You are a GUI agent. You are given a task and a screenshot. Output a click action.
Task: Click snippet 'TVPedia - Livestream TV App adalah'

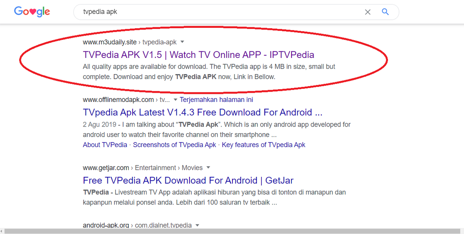coord(214,197)
